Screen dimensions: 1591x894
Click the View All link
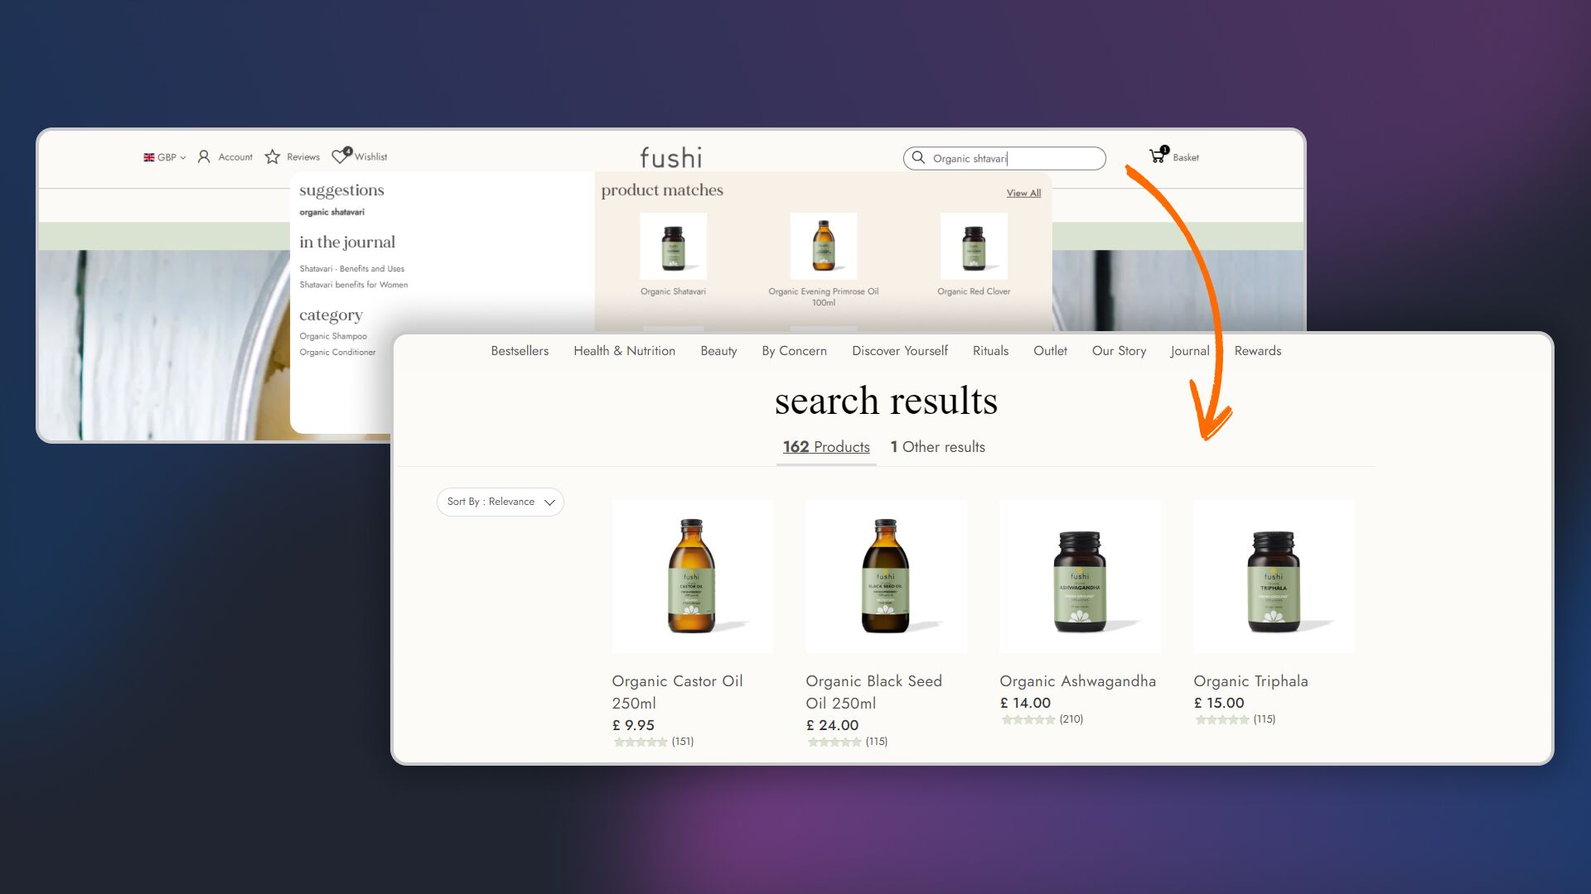(x=1023, y=192)
